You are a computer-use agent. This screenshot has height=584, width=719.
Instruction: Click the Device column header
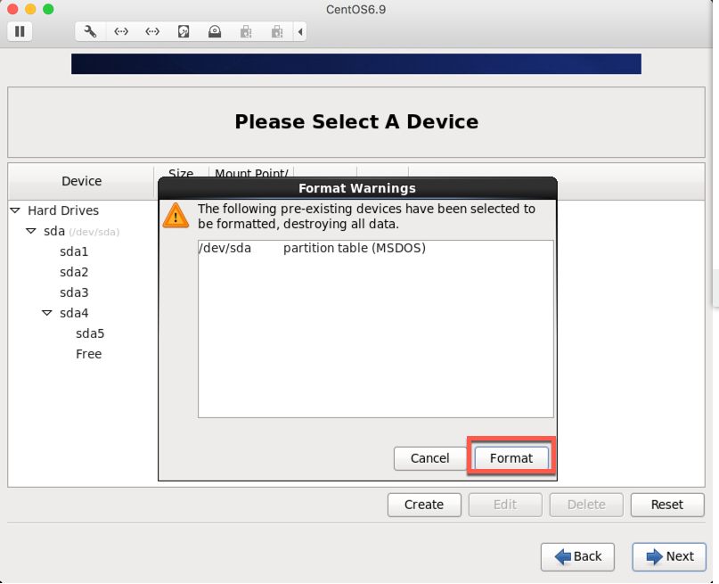point(80,181)
